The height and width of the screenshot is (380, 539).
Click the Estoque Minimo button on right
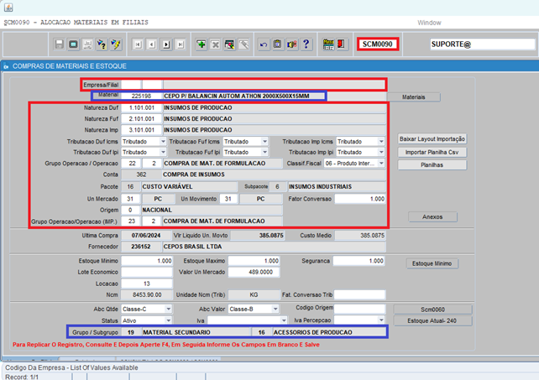432,263
